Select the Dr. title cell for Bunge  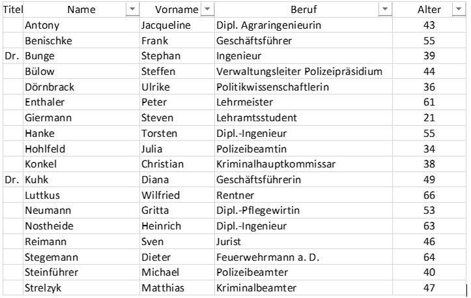pos(13,56)
